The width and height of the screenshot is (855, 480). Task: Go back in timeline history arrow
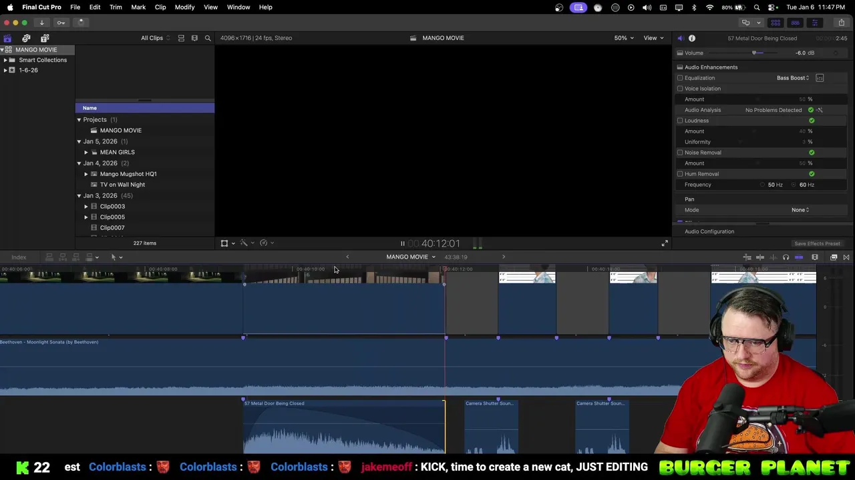(x=347, y=257)
